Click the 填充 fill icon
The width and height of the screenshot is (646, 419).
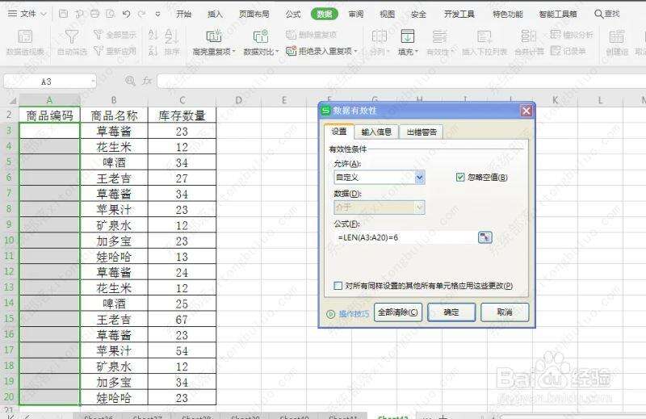point(408,36)
